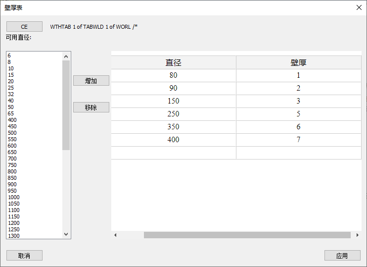Click the list scroll down arrow

66,234
